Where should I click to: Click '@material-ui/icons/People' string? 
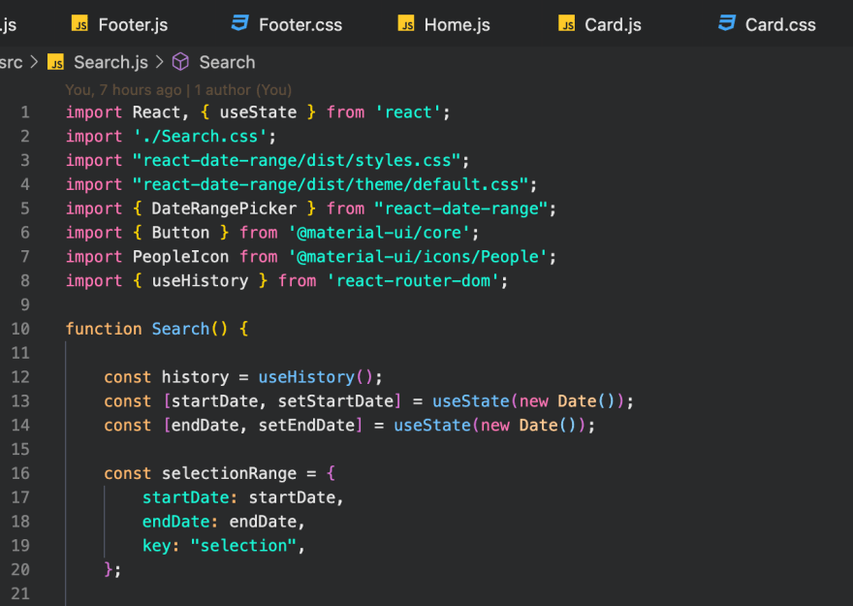pyautogui.click(x=418, y=256)
